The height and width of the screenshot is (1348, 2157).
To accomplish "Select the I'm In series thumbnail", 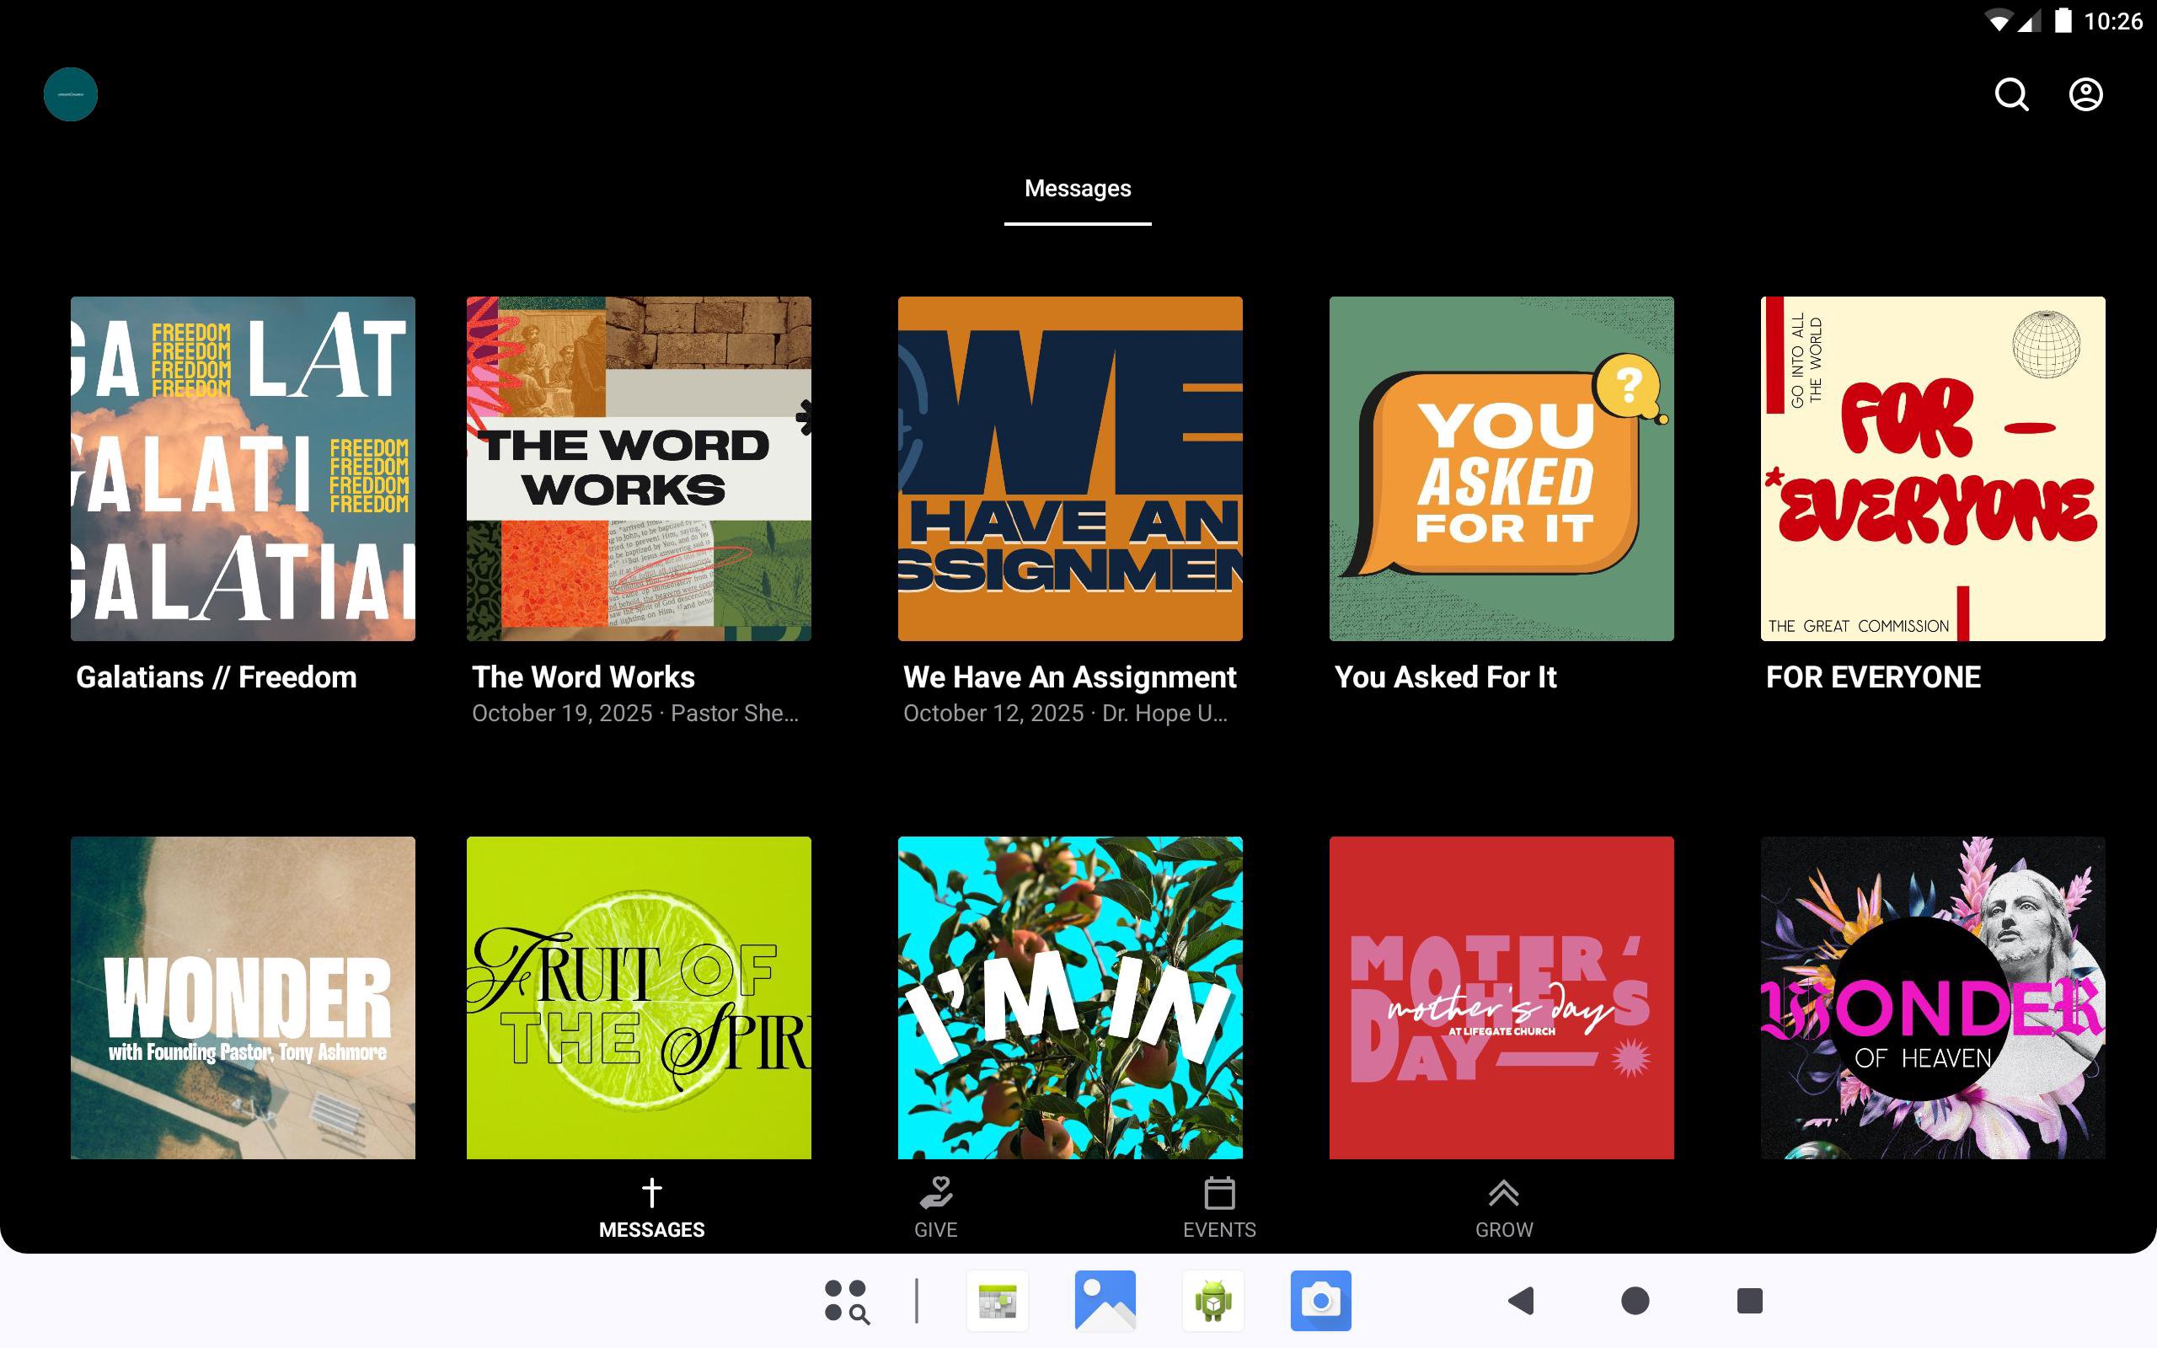I will point(1069,997).
